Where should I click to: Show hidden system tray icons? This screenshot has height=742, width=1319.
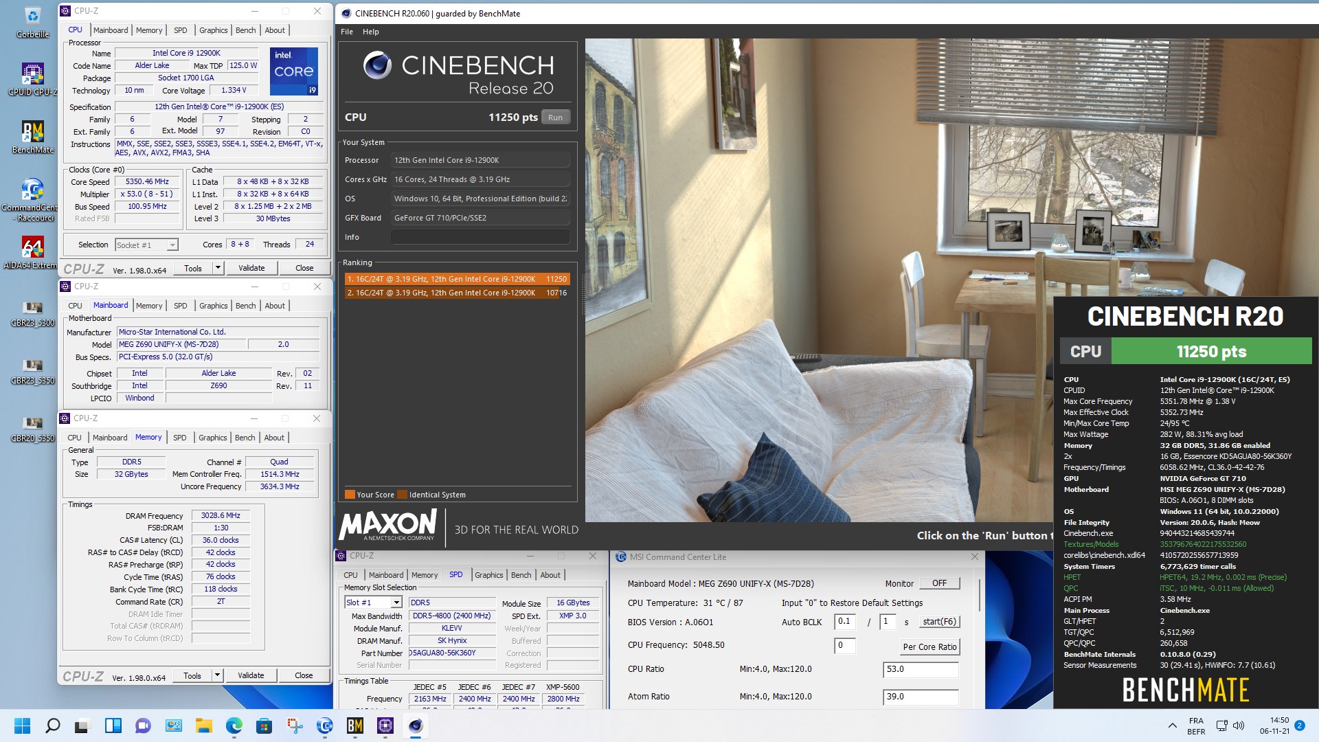[x=1172, y=726]
